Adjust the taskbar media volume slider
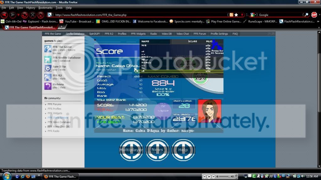The width and height of the screenshot is (321, 180). point(225,177)
